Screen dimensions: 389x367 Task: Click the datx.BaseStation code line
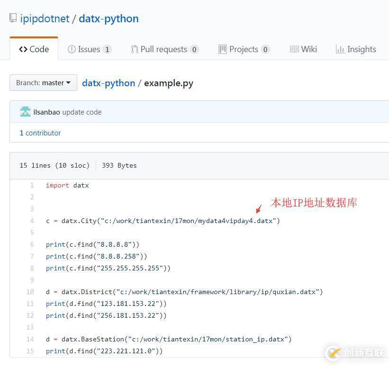(169, 339)
